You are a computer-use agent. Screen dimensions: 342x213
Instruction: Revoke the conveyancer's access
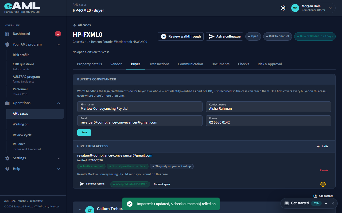point(324,170)
